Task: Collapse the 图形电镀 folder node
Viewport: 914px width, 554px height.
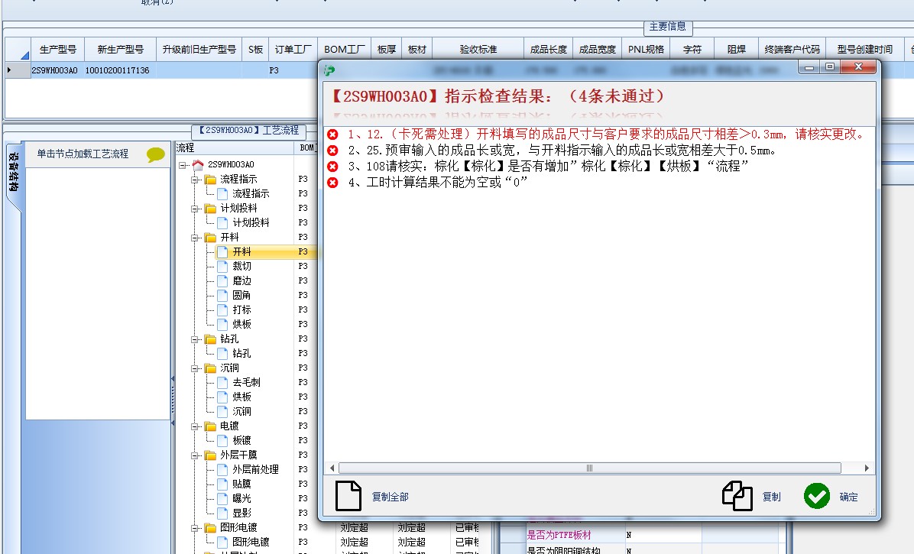Action: [x=195, y=528]
